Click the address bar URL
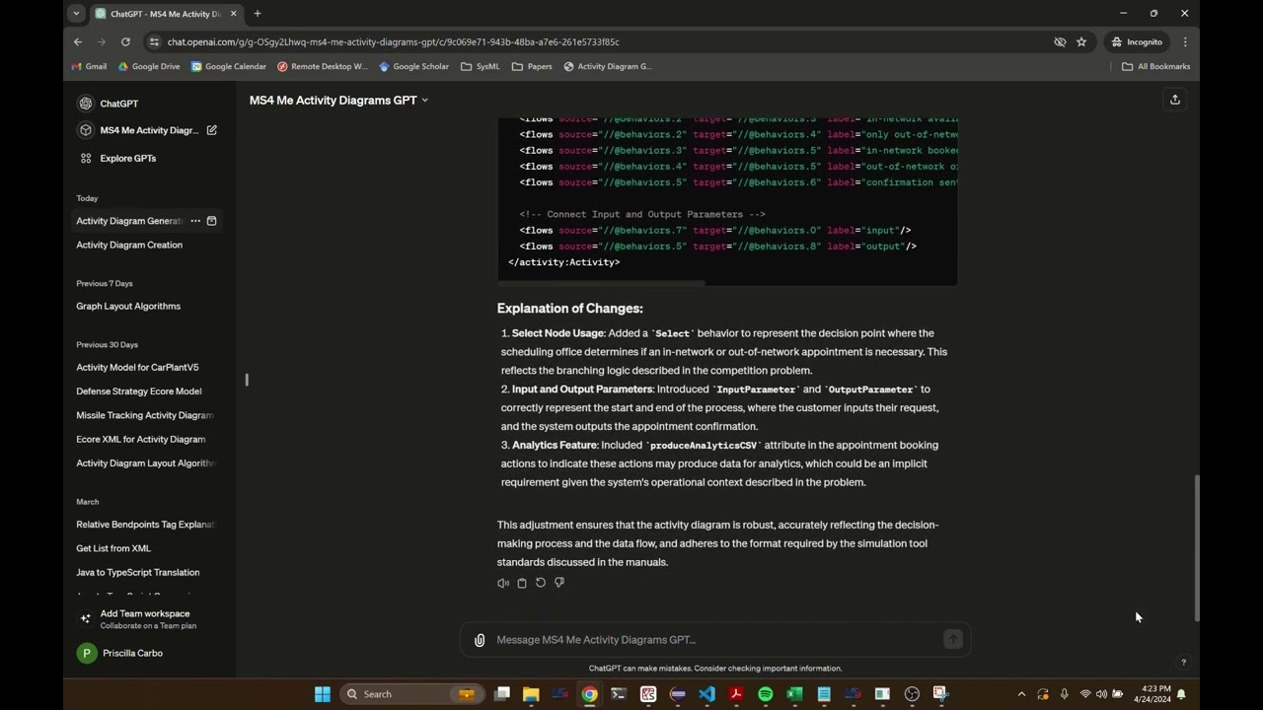 pos(393,42)
